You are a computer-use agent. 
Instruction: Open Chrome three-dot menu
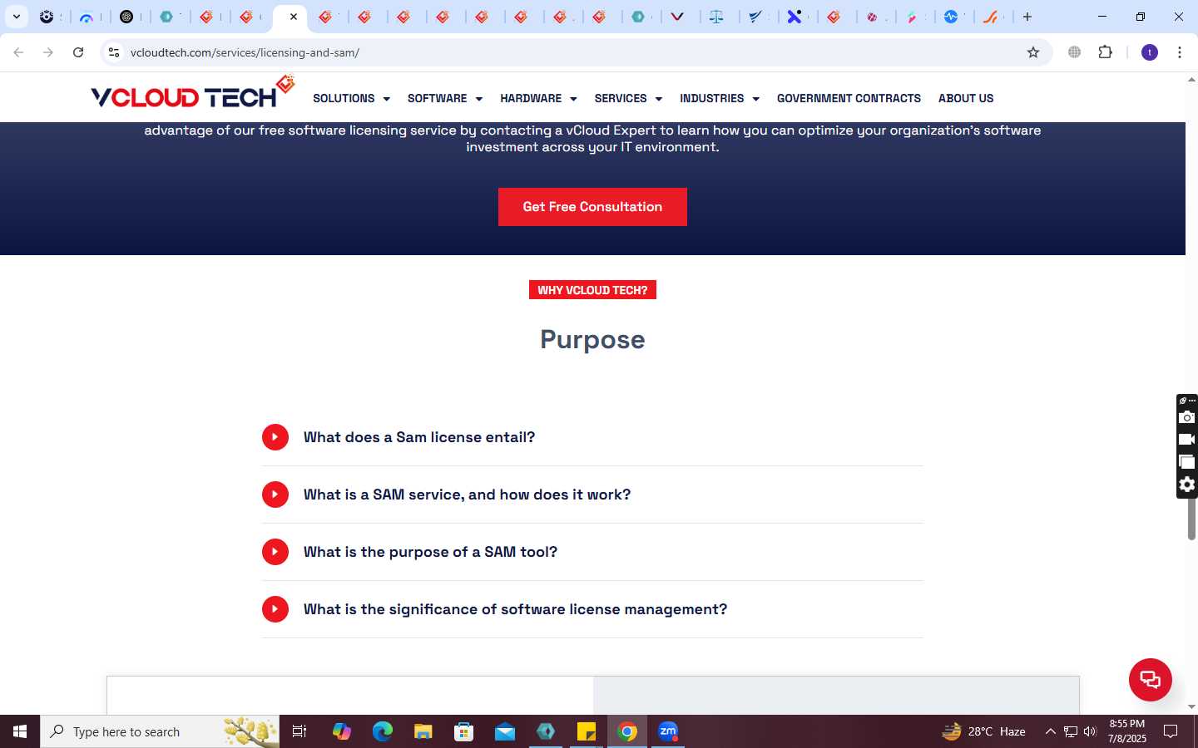[1180, 52]
